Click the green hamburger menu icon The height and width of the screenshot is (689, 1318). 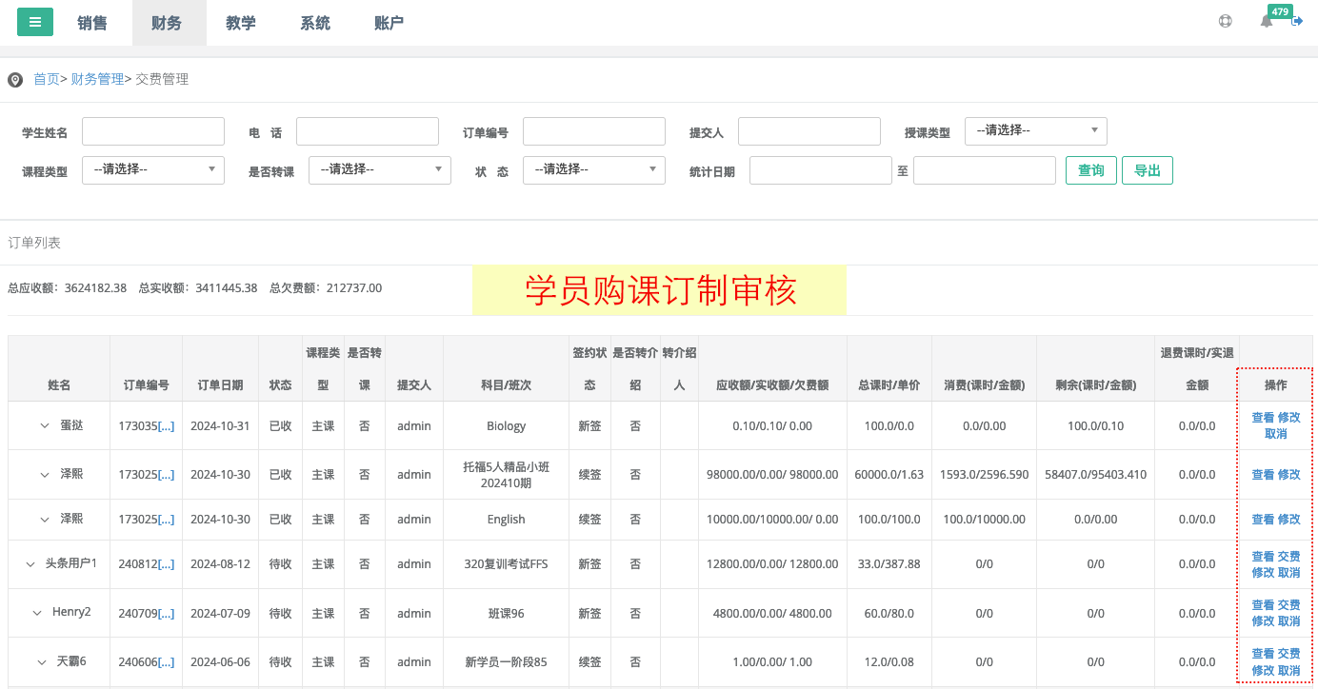35,22
